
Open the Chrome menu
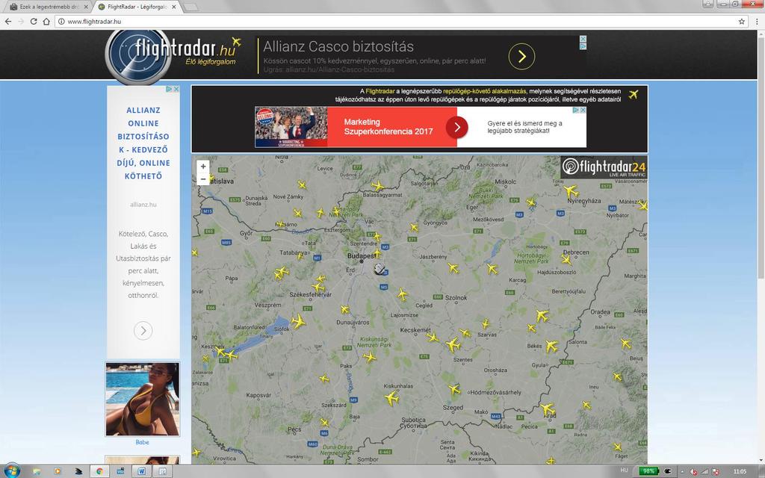pyautogui.click(x=757, y=22)
